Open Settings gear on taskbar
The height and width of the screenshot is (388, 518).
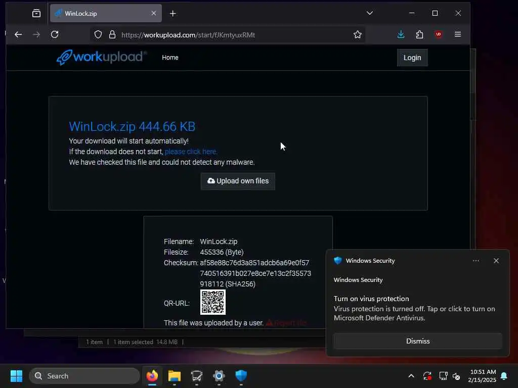[219, 376]
